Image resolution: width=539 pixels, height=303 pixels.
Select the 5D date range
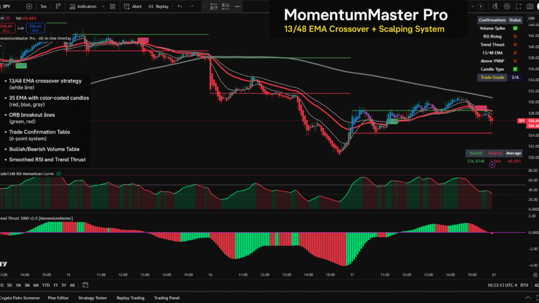pyautogui.click(x=9, y=285)
